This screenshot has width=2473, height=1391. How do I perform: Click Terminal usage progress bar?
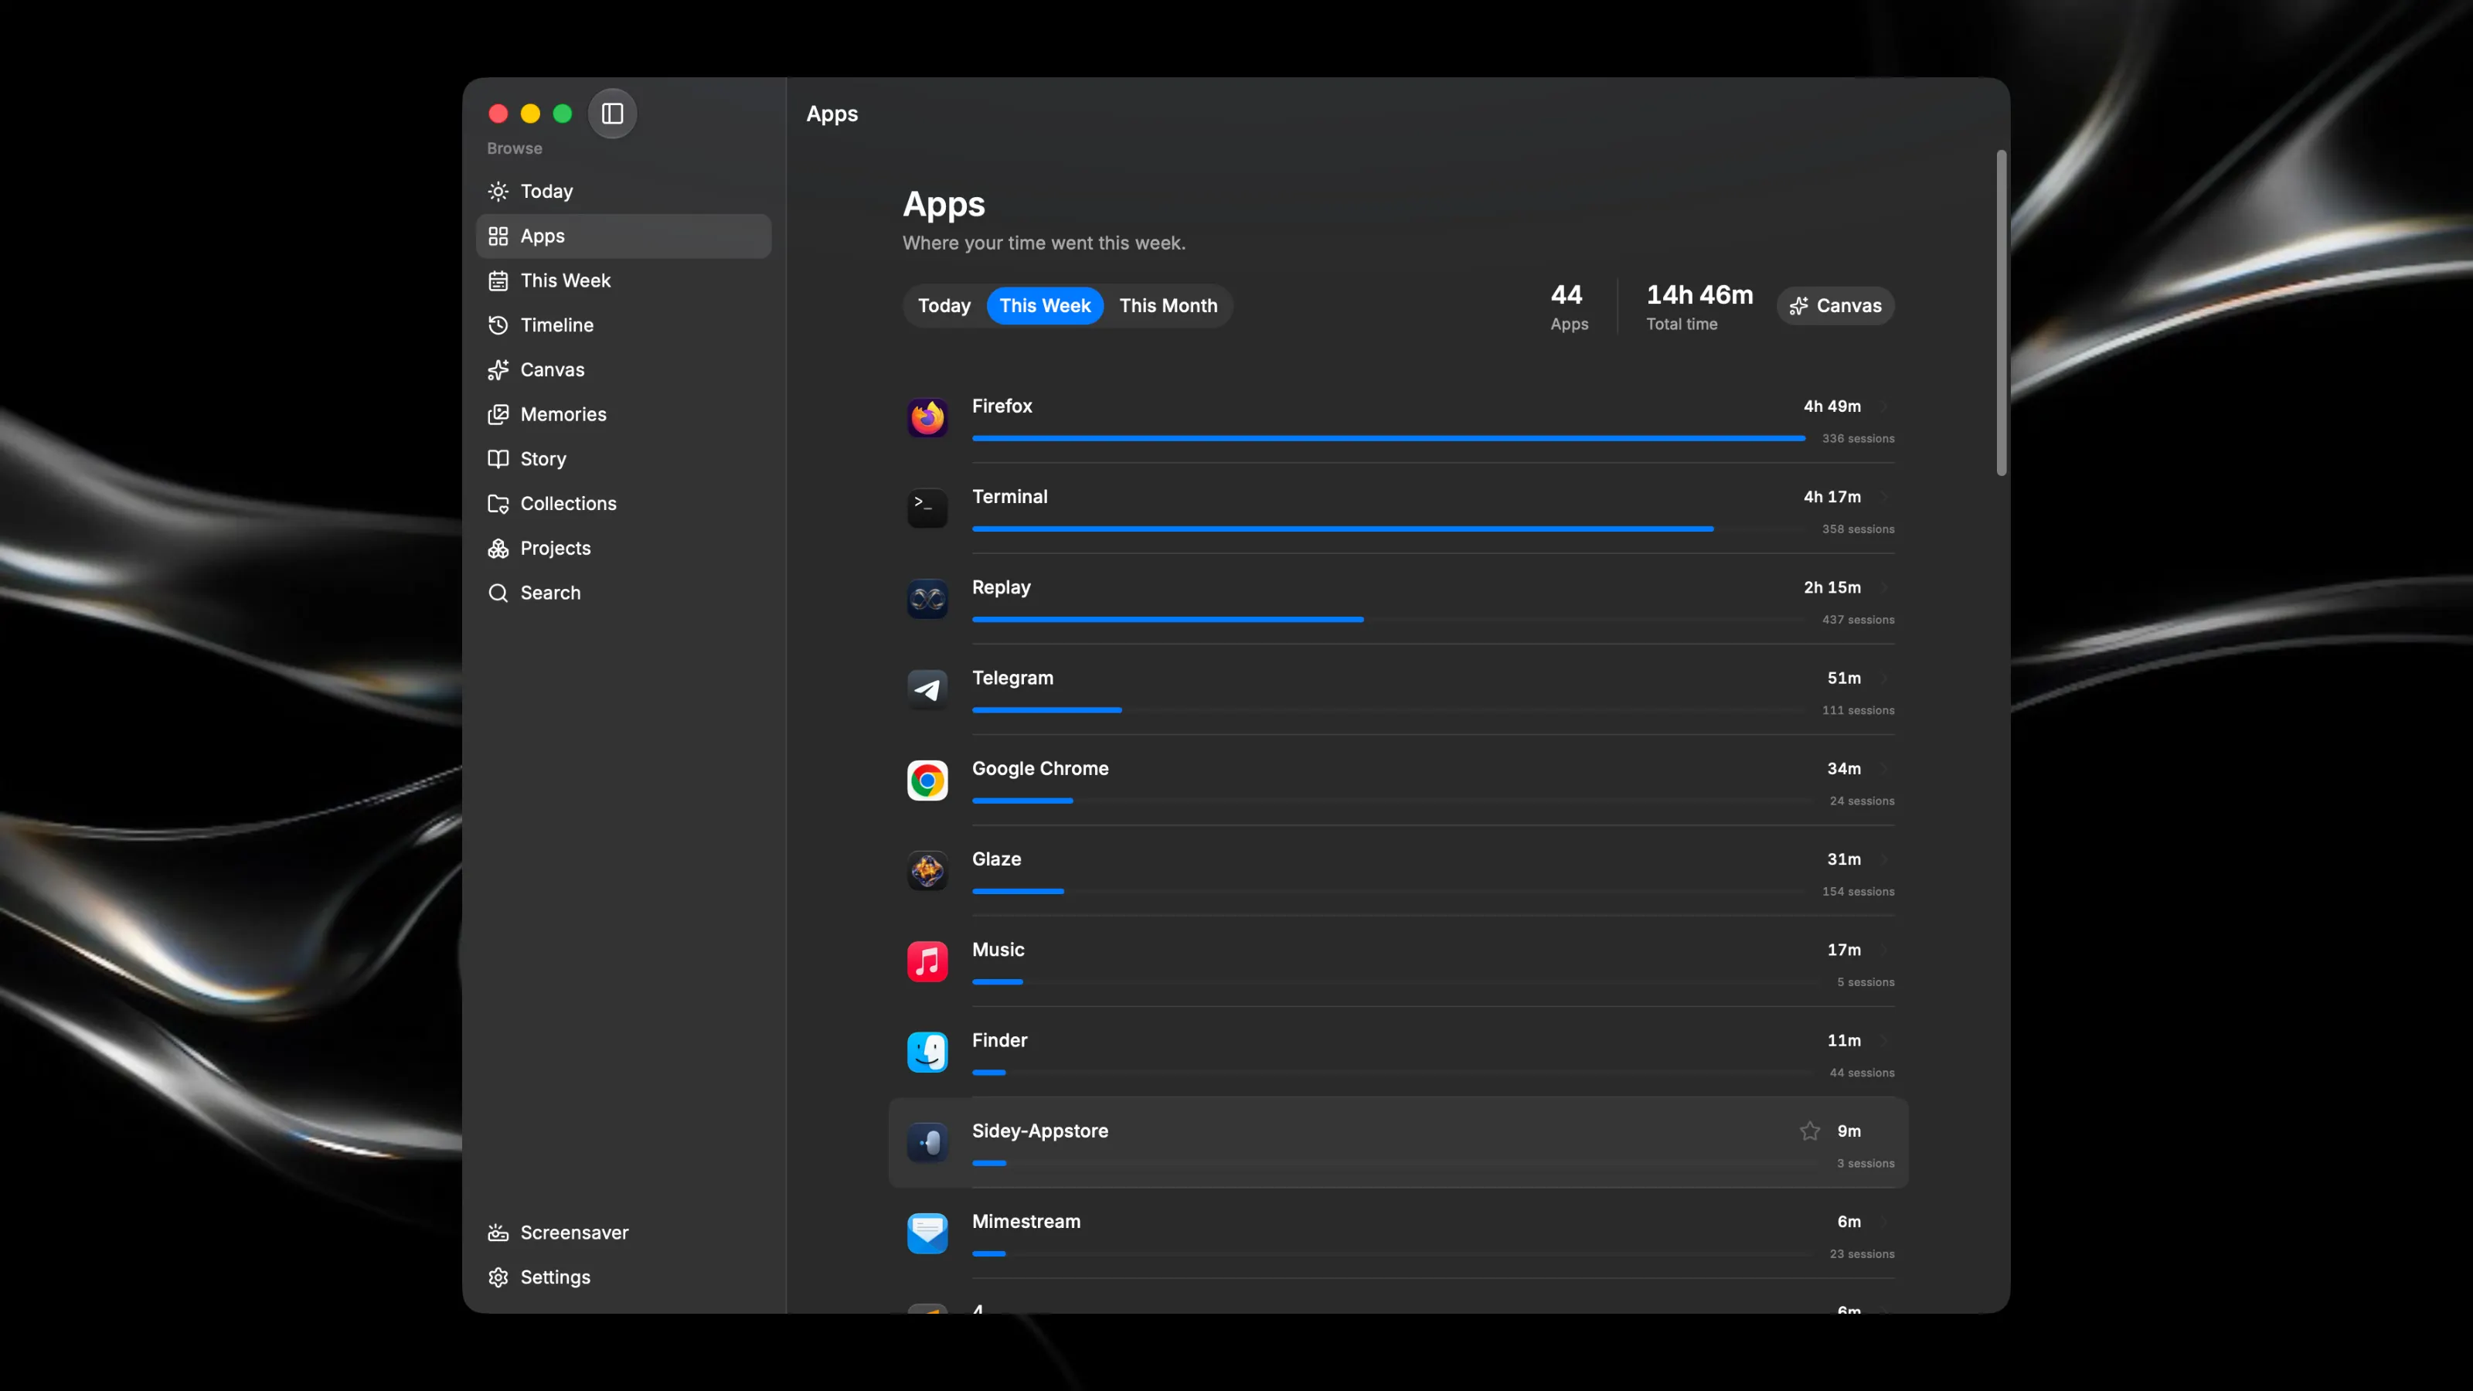click(x=1388, y=529)
